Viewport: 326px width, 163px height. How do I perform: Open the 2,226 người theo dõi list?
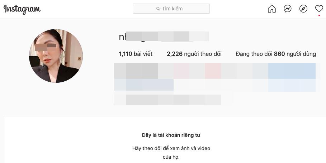coord(194,54)
